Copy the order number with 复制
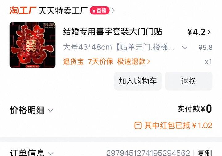The width and height of the screenshot is (222, 156). pos(205,153)
